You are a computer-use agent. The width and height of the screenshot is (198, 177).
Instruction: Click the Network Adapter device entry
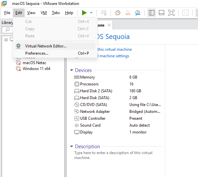pos(96,112)
